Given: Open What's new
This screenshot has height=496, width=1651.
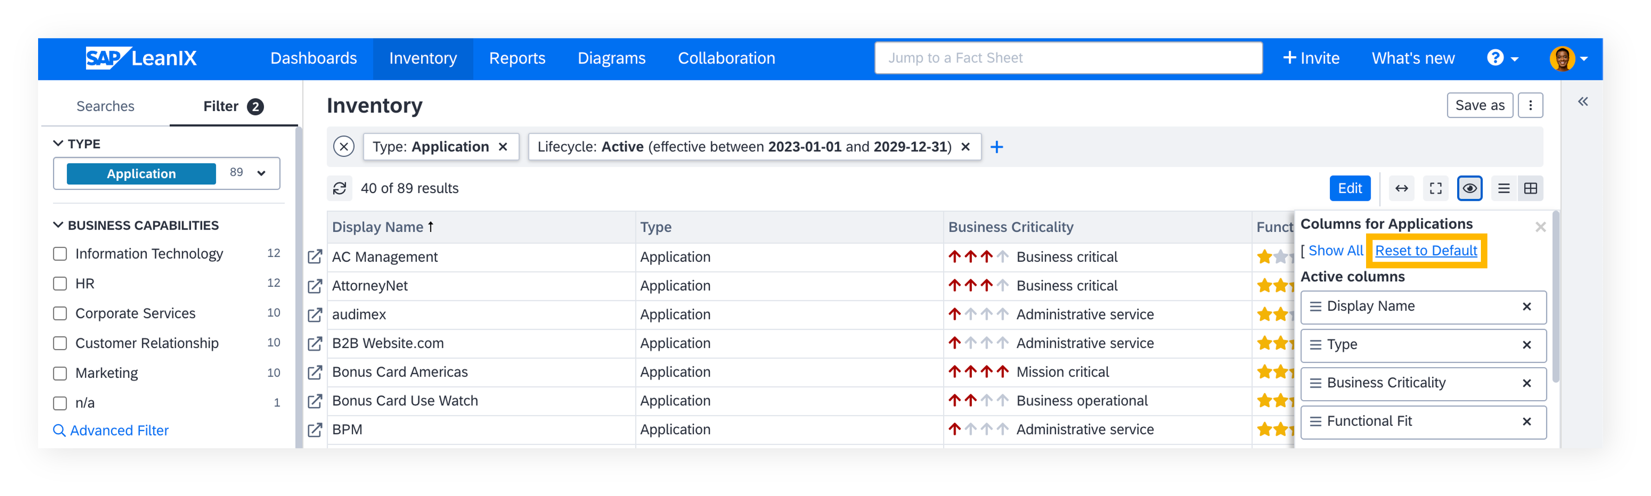Looking at the screenshot, I should pos(1413,58).
